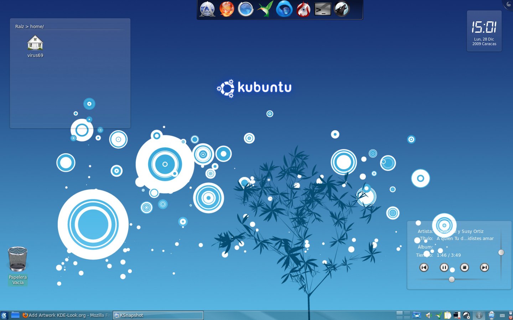Open the virus69 home folder

click(35, 46)
